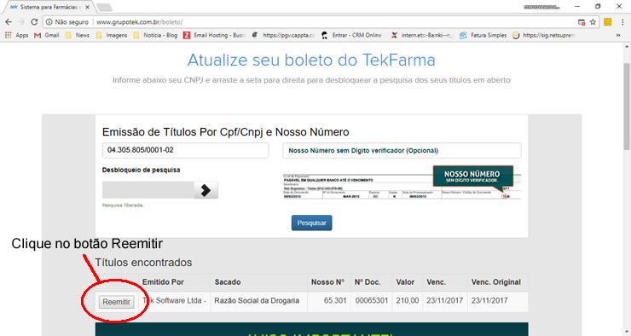Open the sig.netsuprema bookmark
Screen dimensions: 631x336
click(543, 36)
